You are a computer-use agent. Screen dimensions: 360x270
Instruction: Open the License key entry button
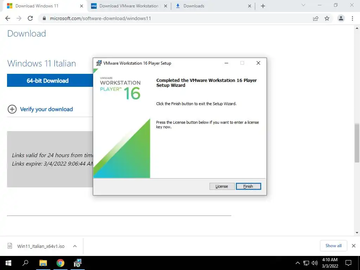pyautogui.click(x=222, y=186)
